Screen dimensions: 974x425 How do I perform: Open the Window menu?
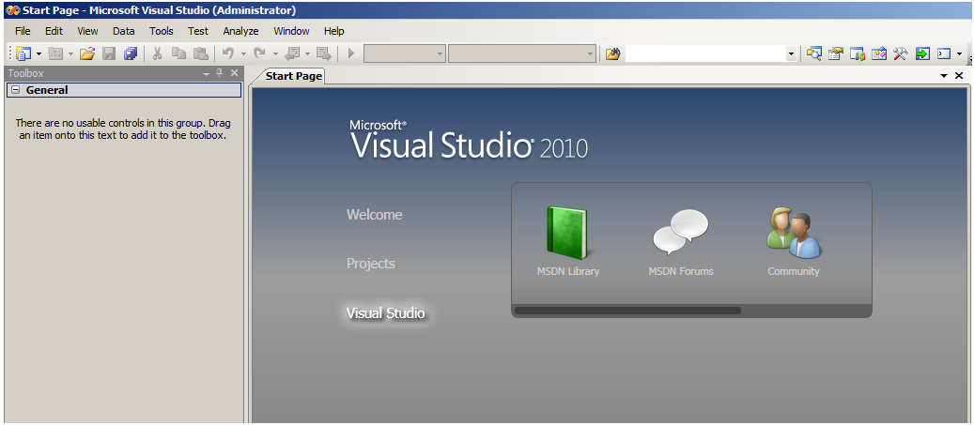coord(291,31)
